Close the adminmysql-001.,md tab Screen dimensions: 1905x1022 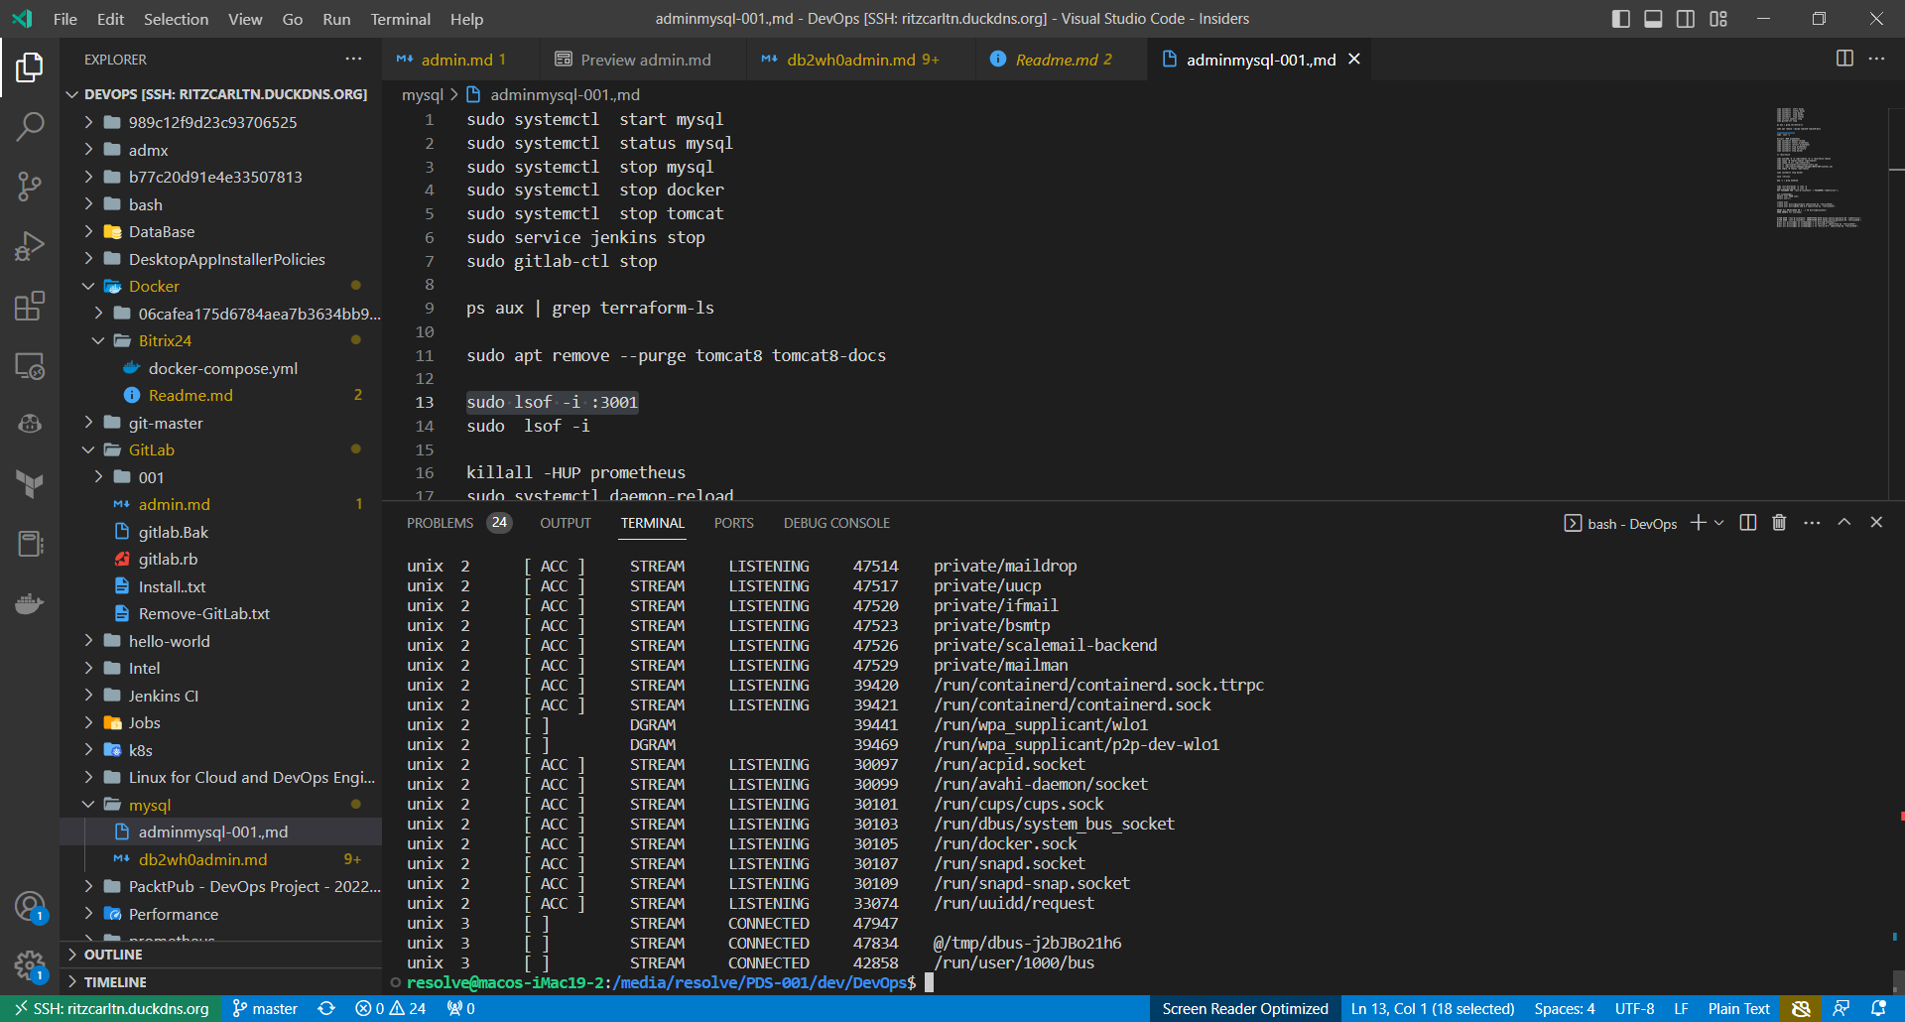1353,60
